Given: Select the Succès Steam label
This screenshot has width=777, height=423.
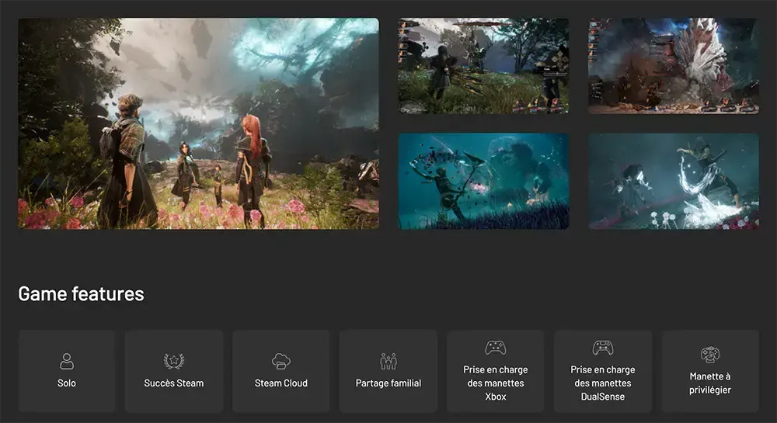Looking at the screenshot, I should [x=174, y=383].
